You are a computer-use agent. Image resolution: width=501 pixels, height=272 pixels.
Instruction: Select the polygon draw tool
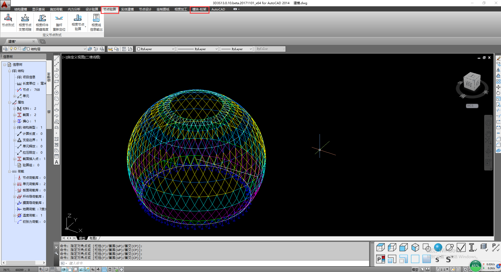(x=57, y=76)
